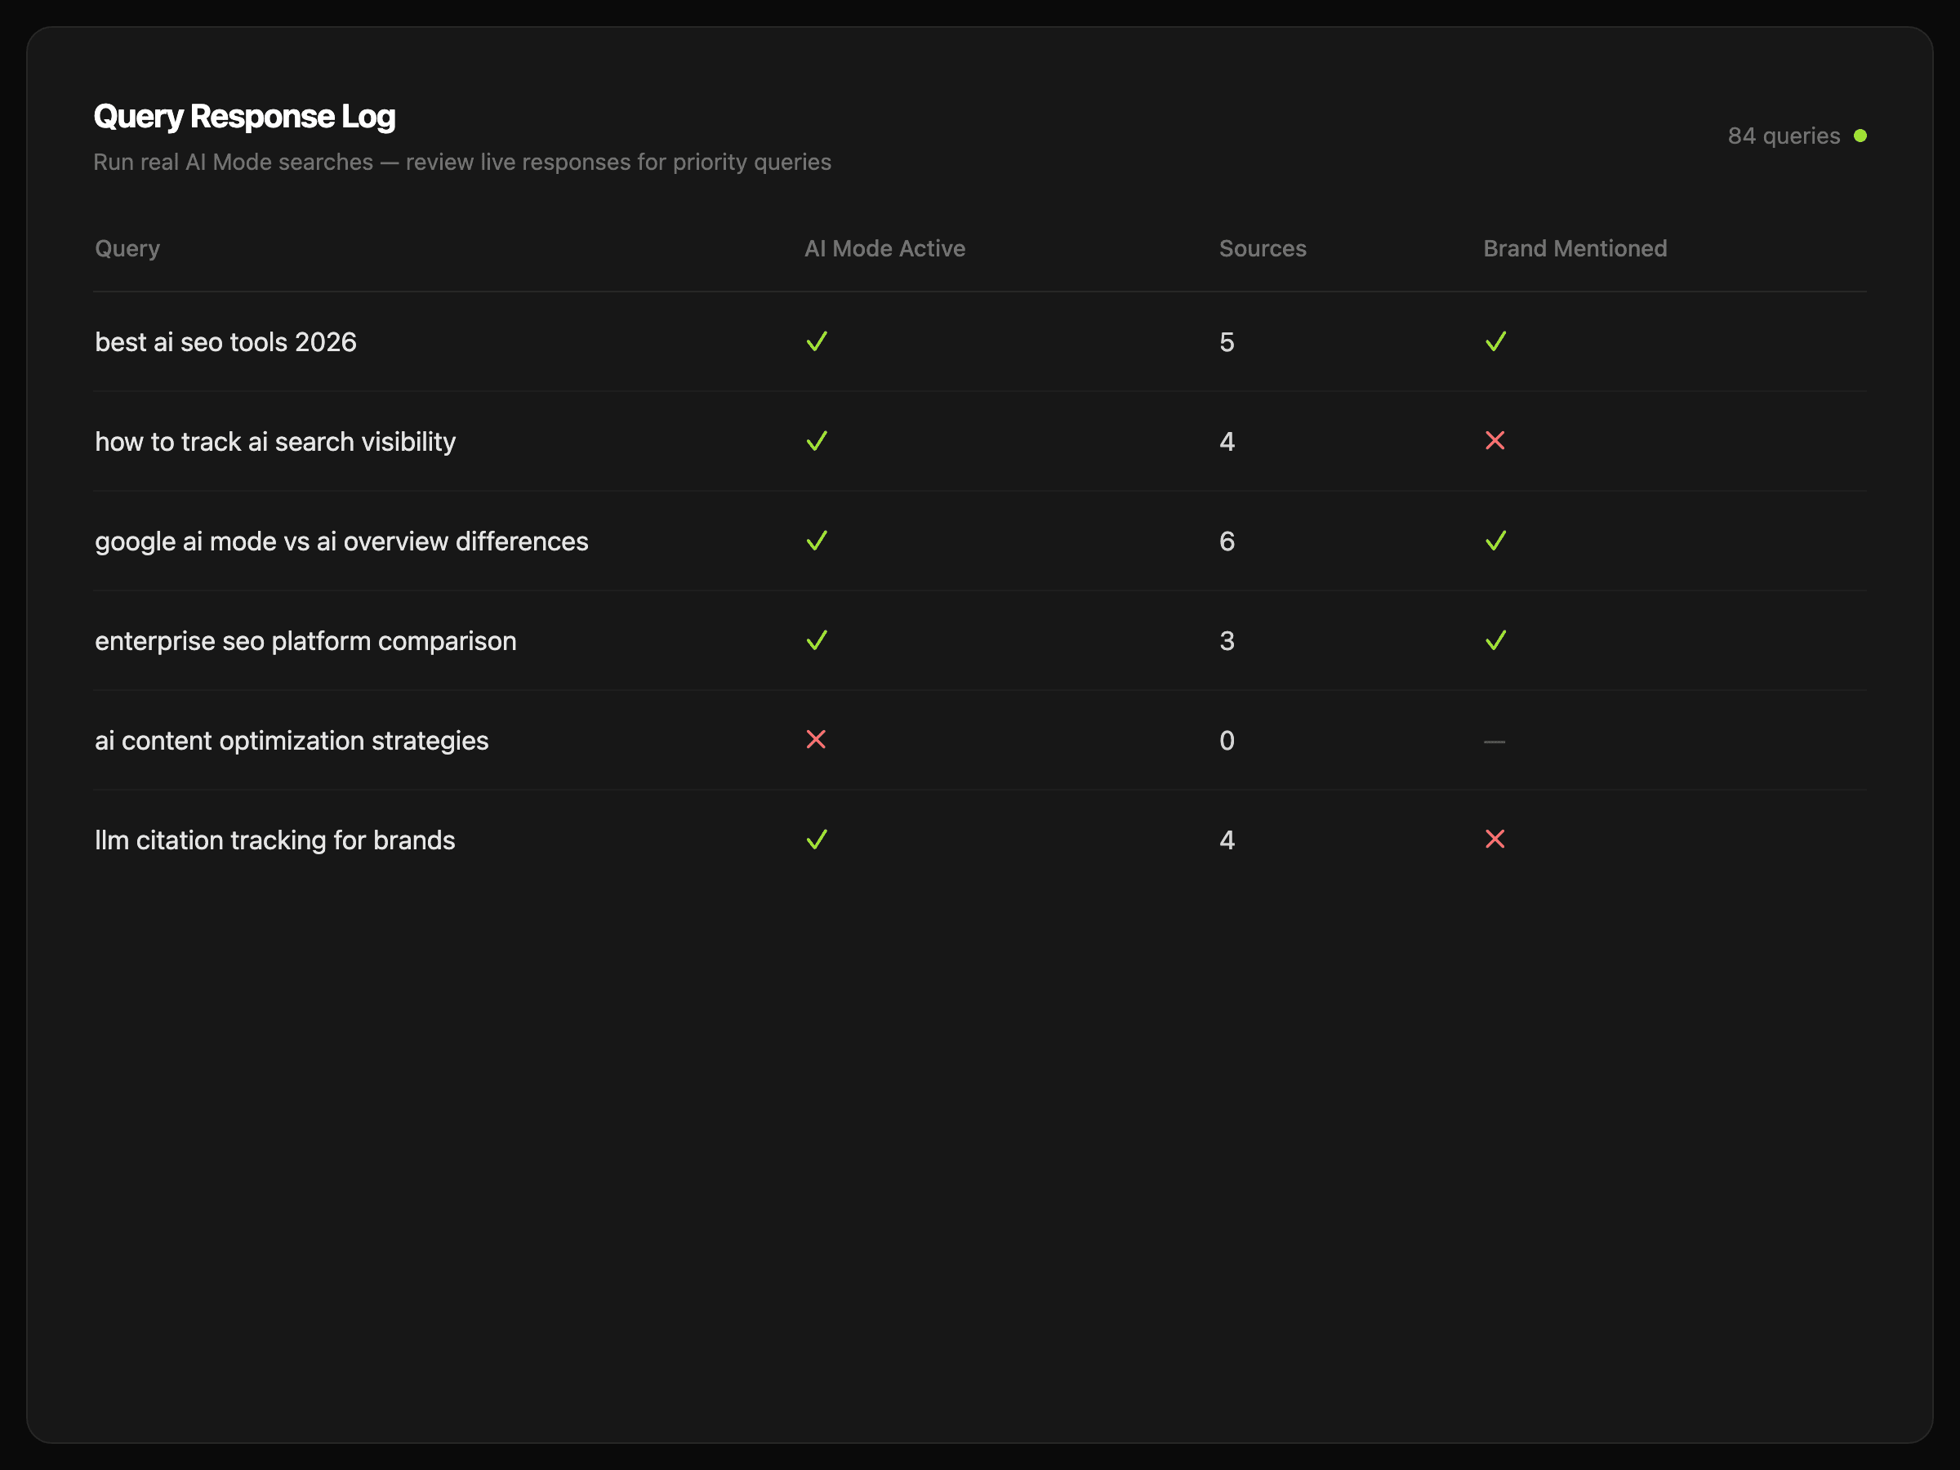
Task: Click AI Mode checkmark for how to track ai search visibility
Action: (x=816, y=441)
